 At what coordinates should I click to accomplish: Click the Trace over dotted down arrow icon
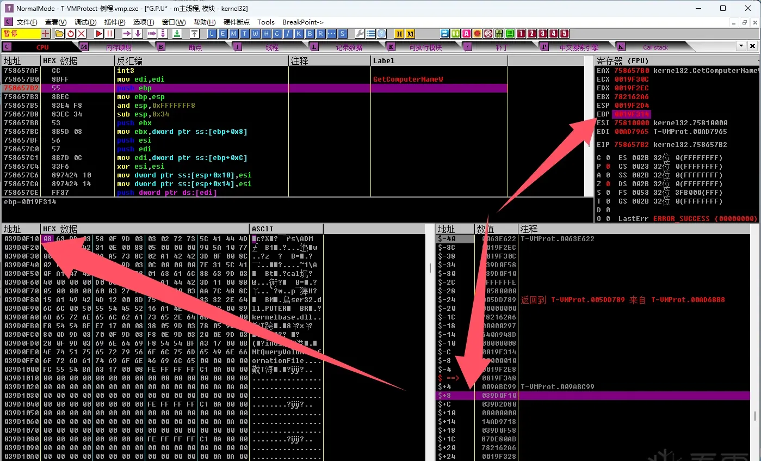163,34
